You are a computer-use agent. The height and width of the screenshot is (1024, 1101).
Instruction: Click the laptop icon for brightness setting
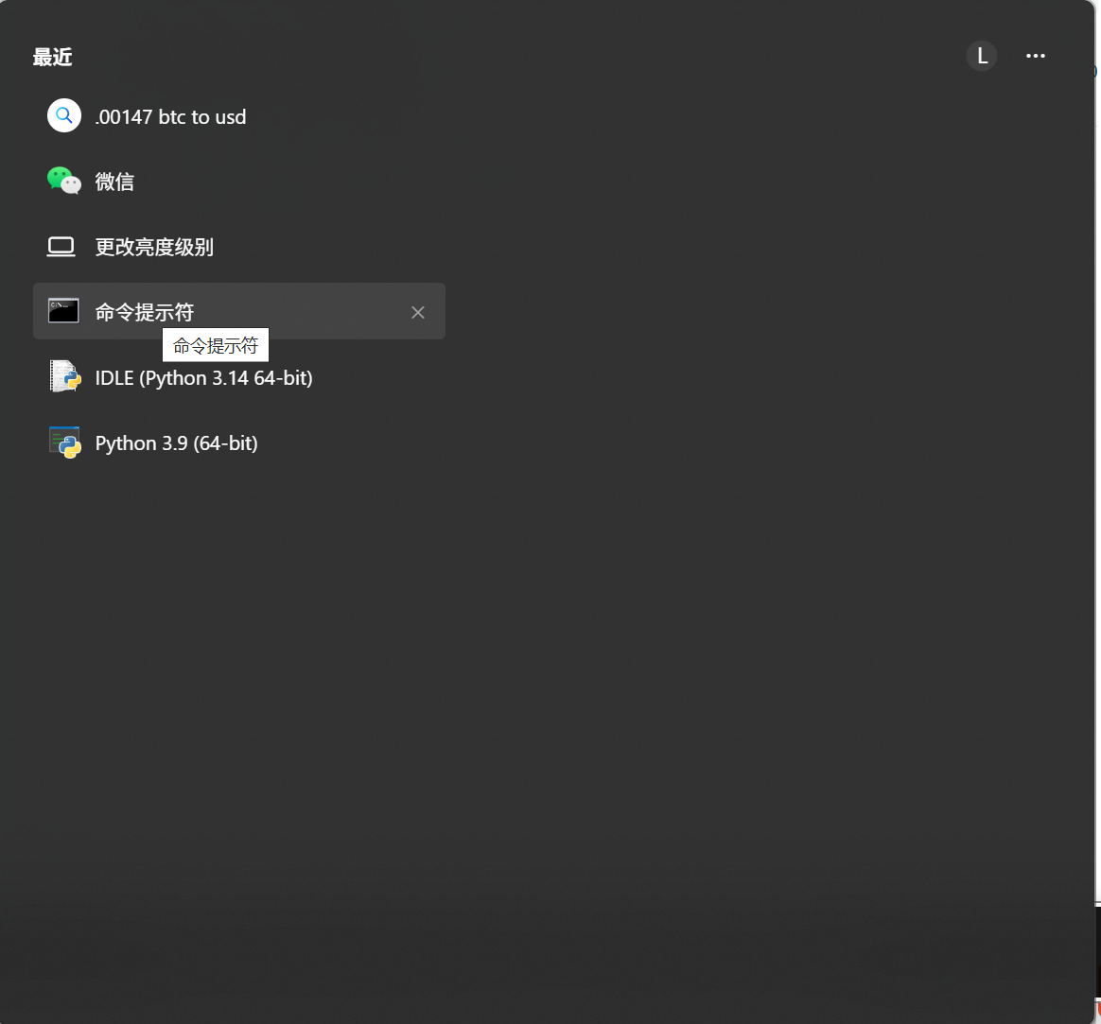point(61,247)
